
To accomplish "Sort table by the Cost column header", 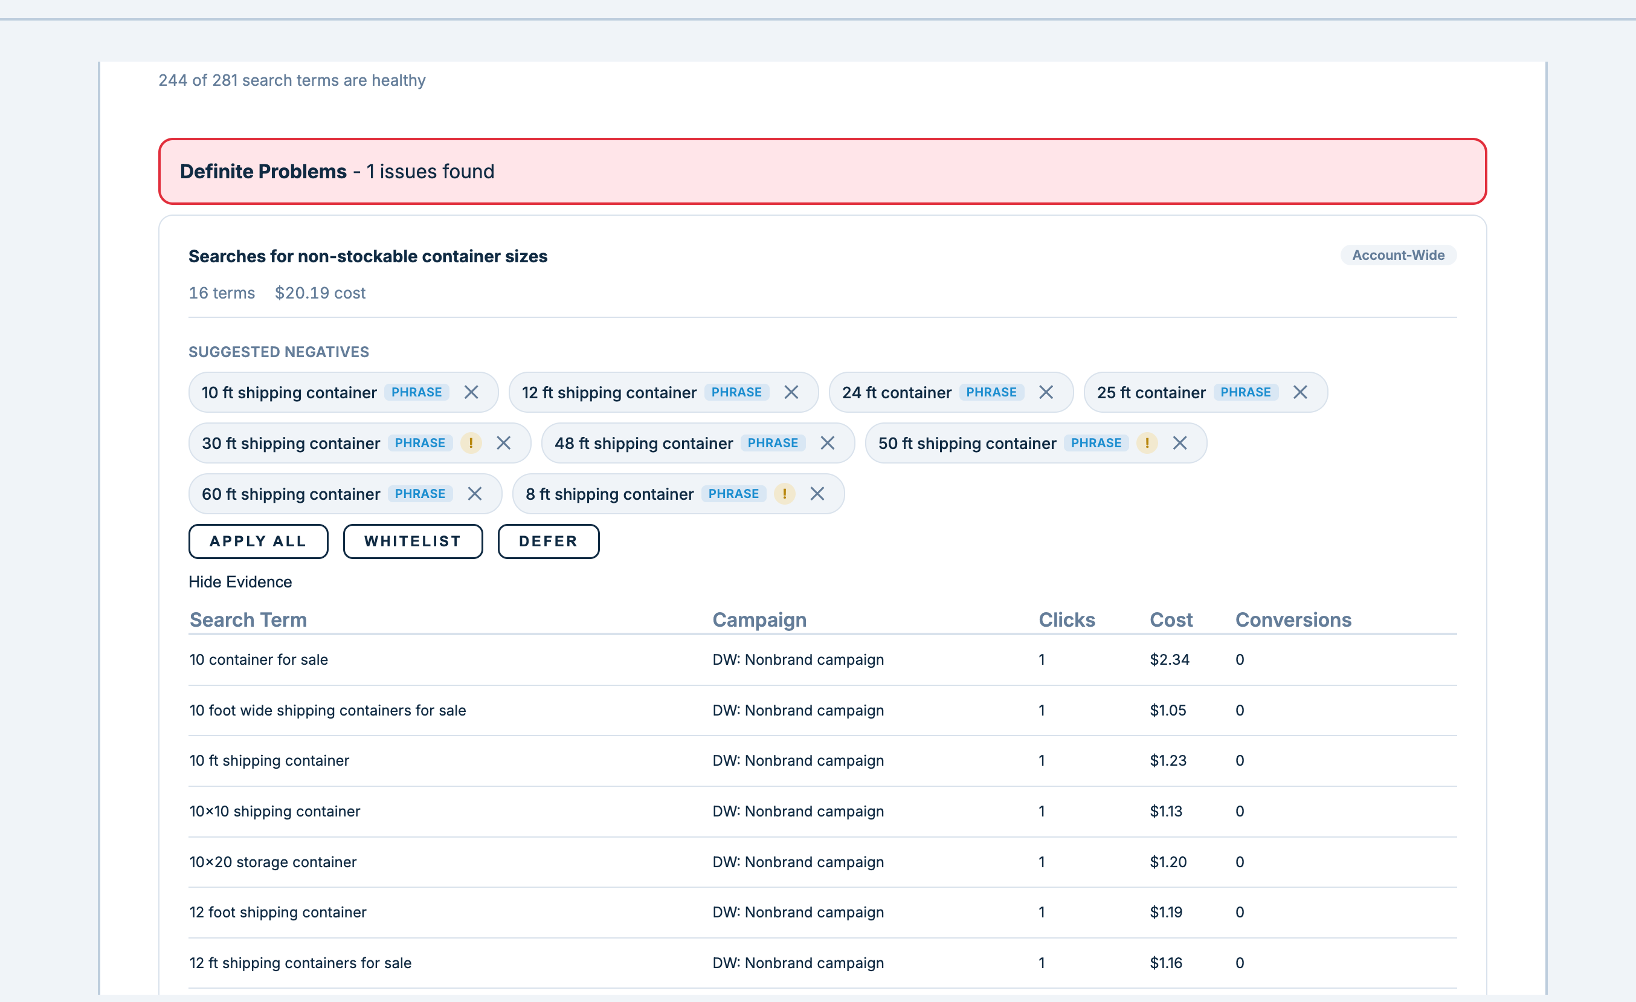I will point(1171,619).
